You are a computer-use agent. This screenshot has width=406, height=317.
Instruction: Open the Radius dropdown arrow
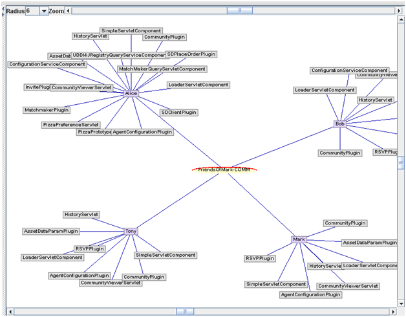click(x=44, y=11)
